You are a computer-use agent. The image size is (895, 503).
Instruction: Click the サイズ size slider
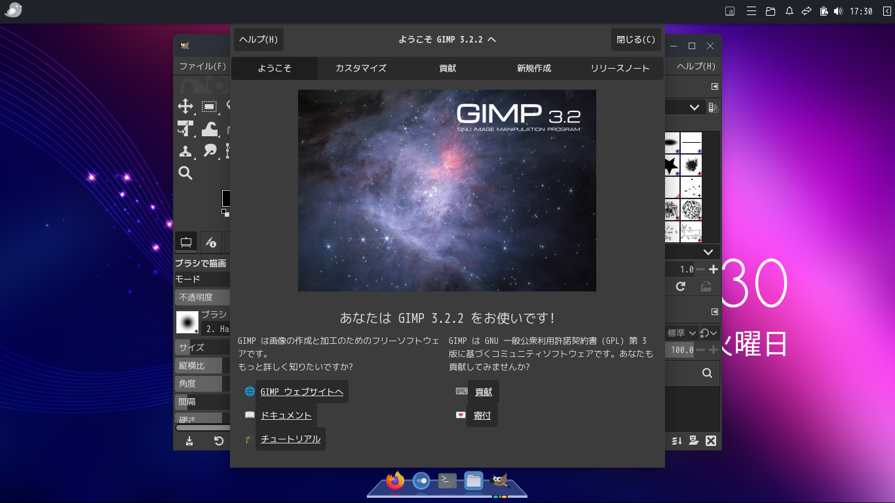coord(202,347)
